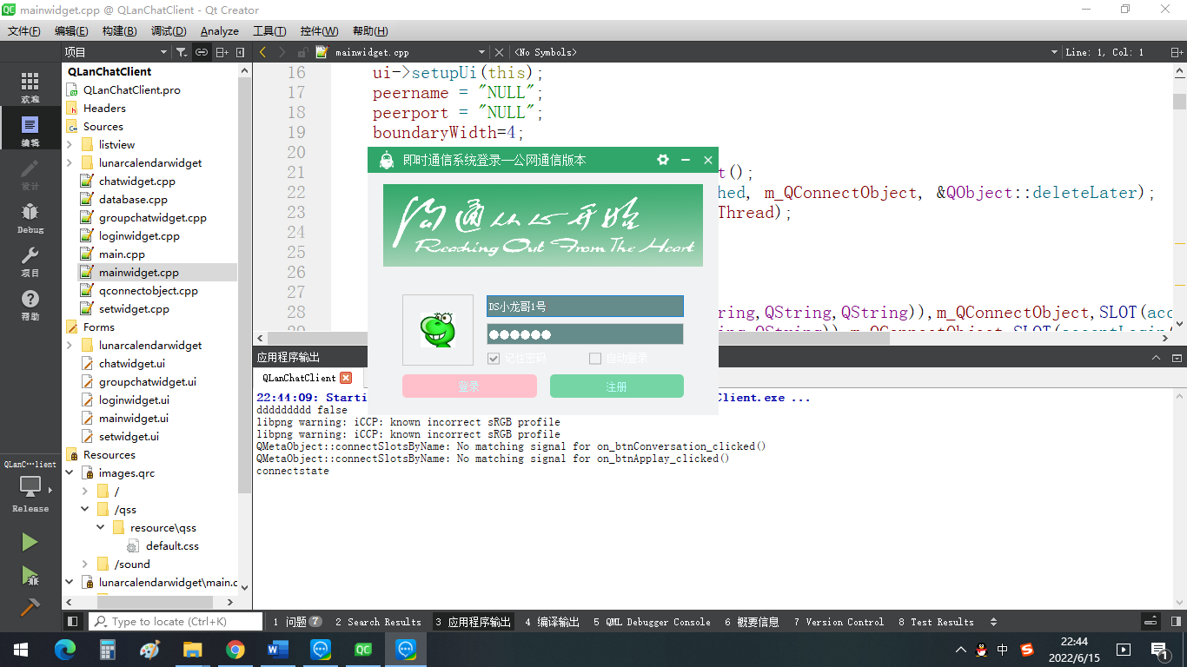This screenshot has width=1187, height=667.
Task: Expand the listview folder in Sources
Action: click(70, 145)
